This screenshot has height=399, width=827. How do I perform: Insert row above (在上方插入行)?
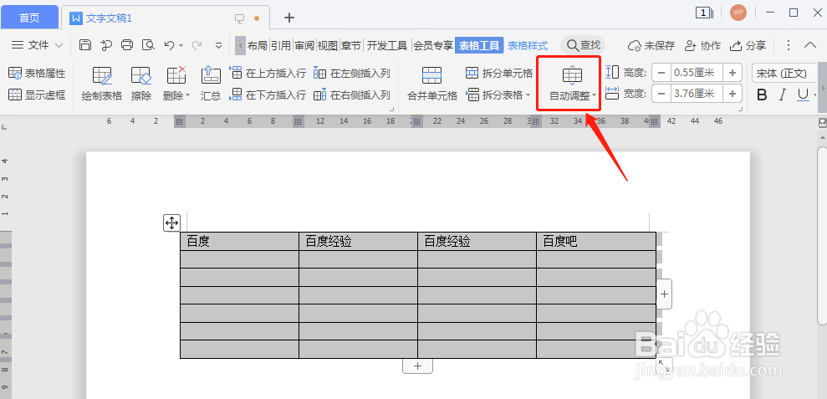click(268, 73)
